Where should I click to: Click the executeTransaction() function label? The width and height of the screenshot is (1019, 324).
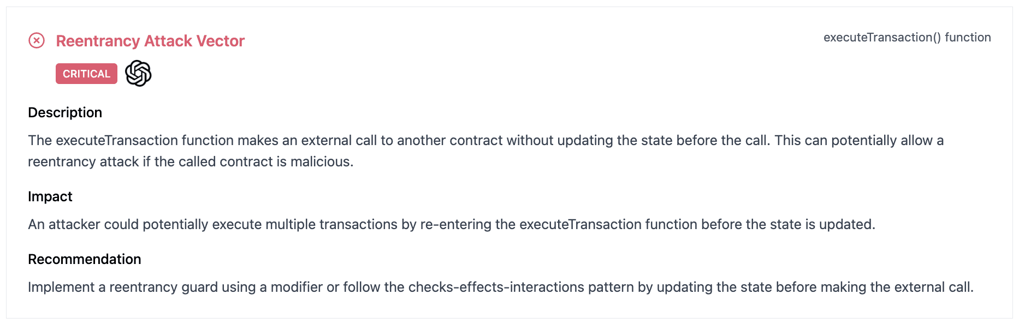907,37
